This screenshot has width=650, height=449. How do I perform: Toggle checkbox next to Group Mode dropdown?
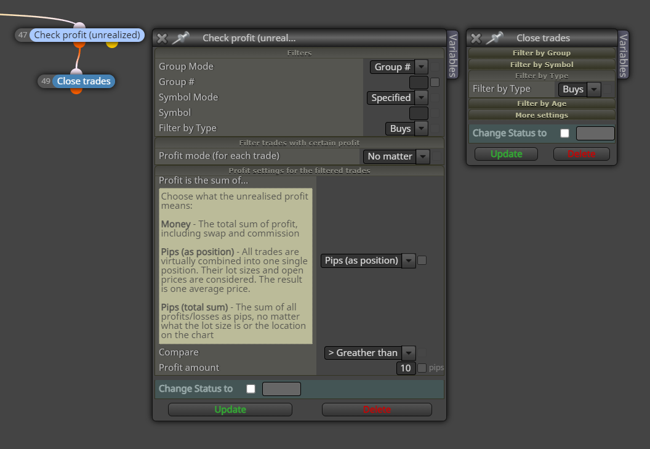435,67
